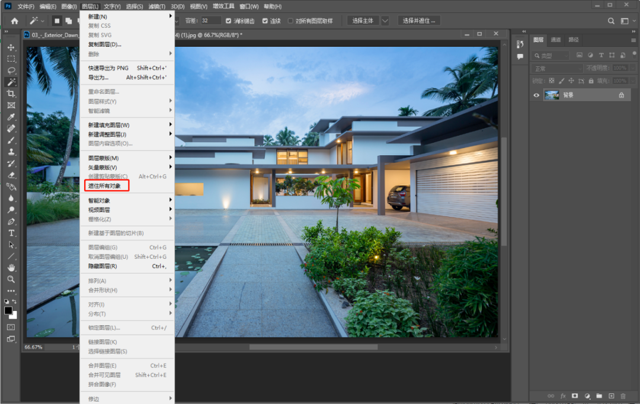Toggle lock position icon
Screen dimensions: 640x404
point(571,81)
